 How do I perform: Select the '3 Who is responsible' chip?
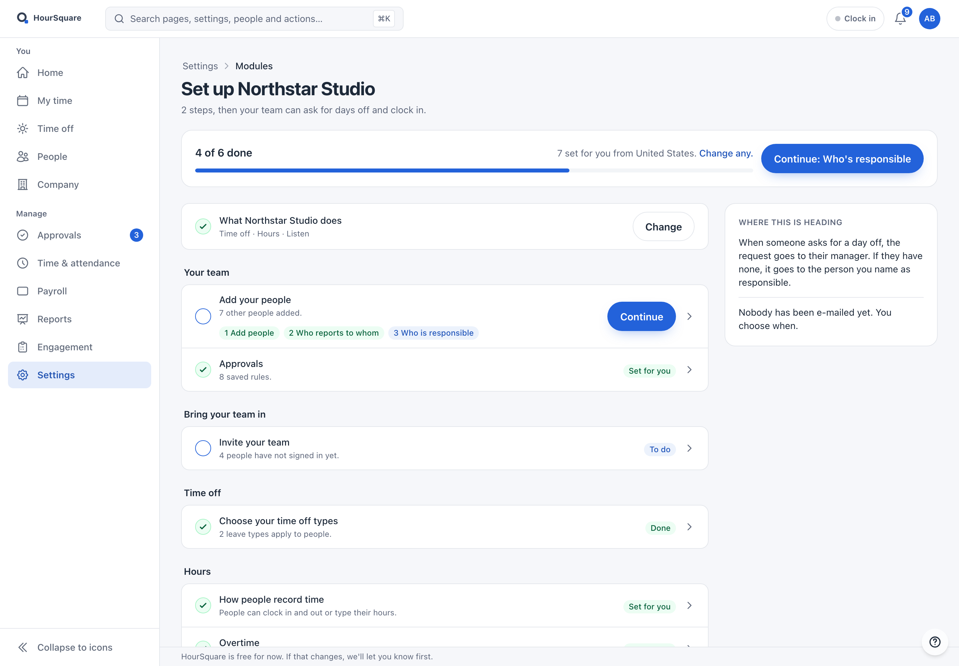point(433,333)
